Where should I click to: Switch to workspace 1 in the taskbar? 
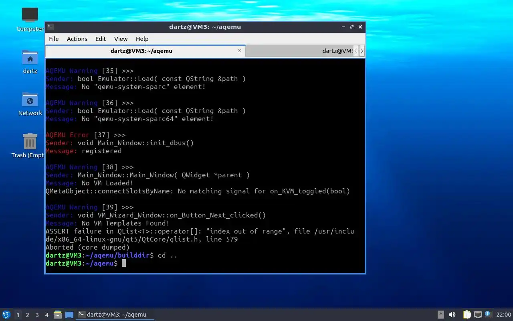pos(18,315)
